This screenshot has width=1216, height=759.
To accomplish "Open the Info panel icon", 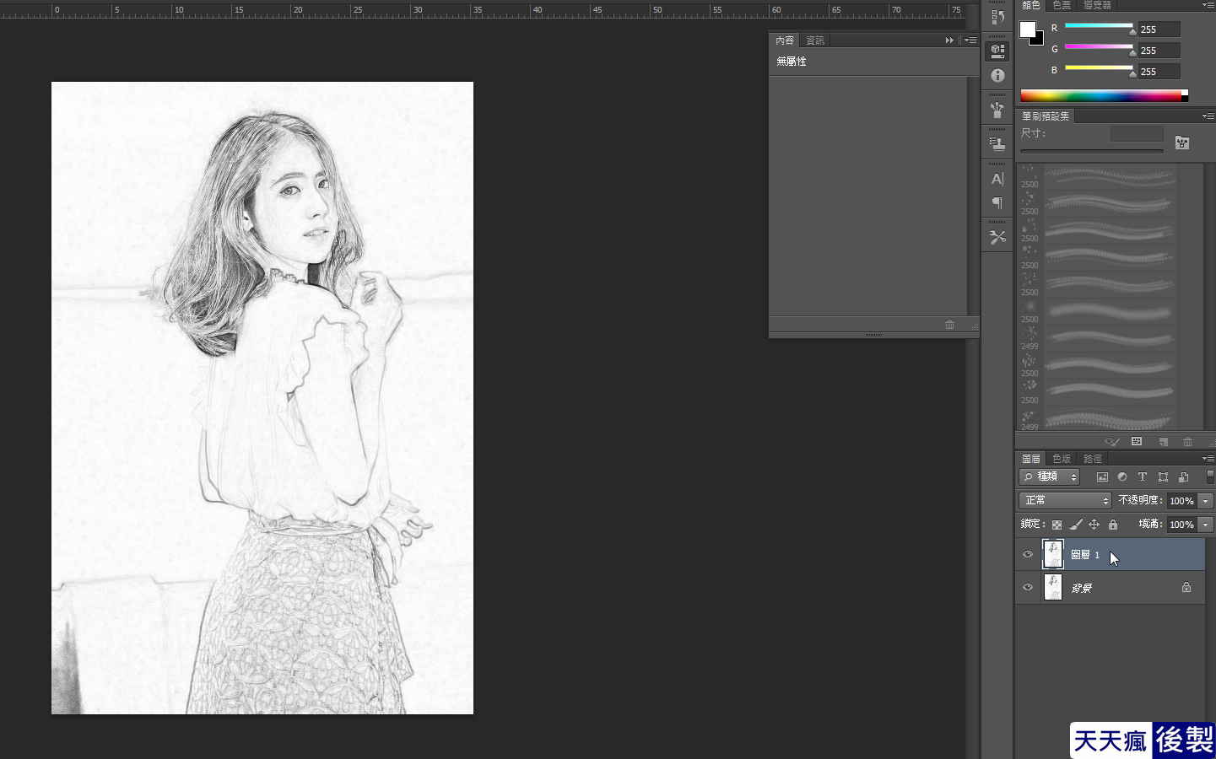I will (x=997, y=76).
